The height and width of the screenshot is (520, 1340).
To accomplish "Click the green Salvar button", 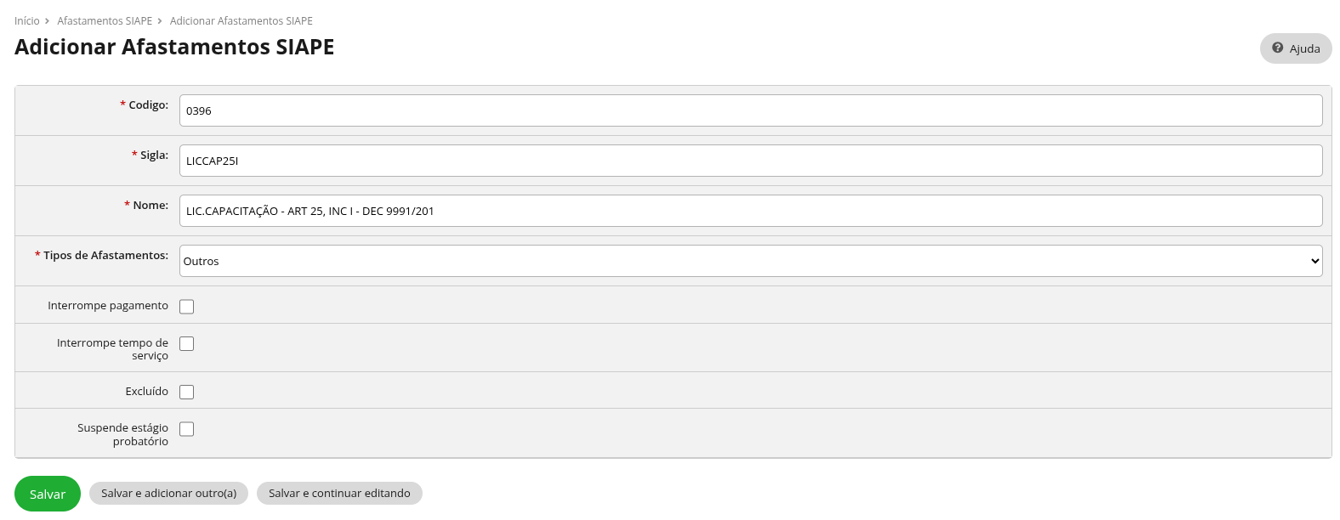I will tap(48, 494).
